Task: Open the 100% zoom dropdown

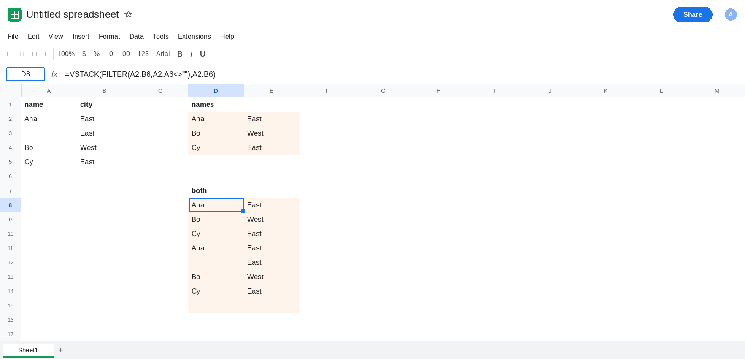Action: pyautogui.click(x=66, y=54)
